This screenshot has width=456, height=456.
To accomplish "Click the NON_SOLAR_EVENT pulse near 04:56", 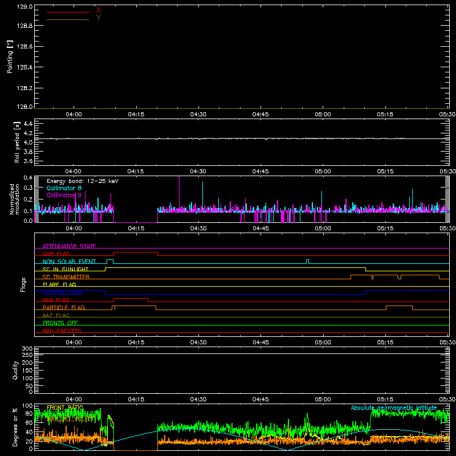I will click(x=308, y=262).
